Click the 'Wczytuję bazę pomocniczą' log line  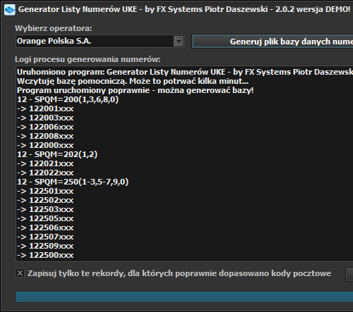pyautogui.click(x=133, y=81)
